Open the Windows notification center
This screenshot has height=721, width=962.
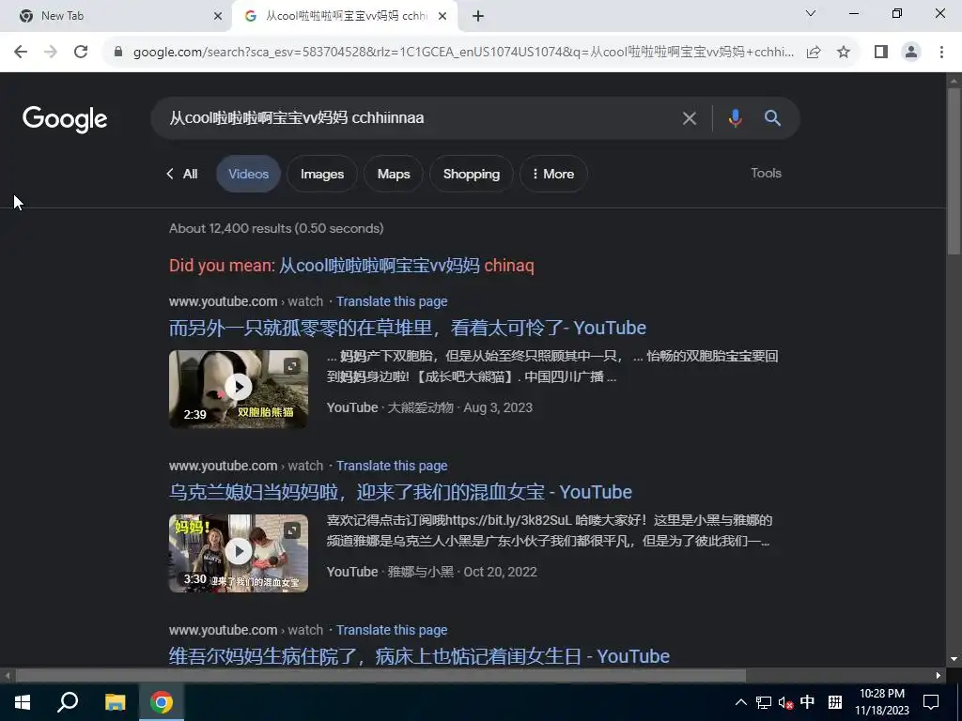point(931,702)
